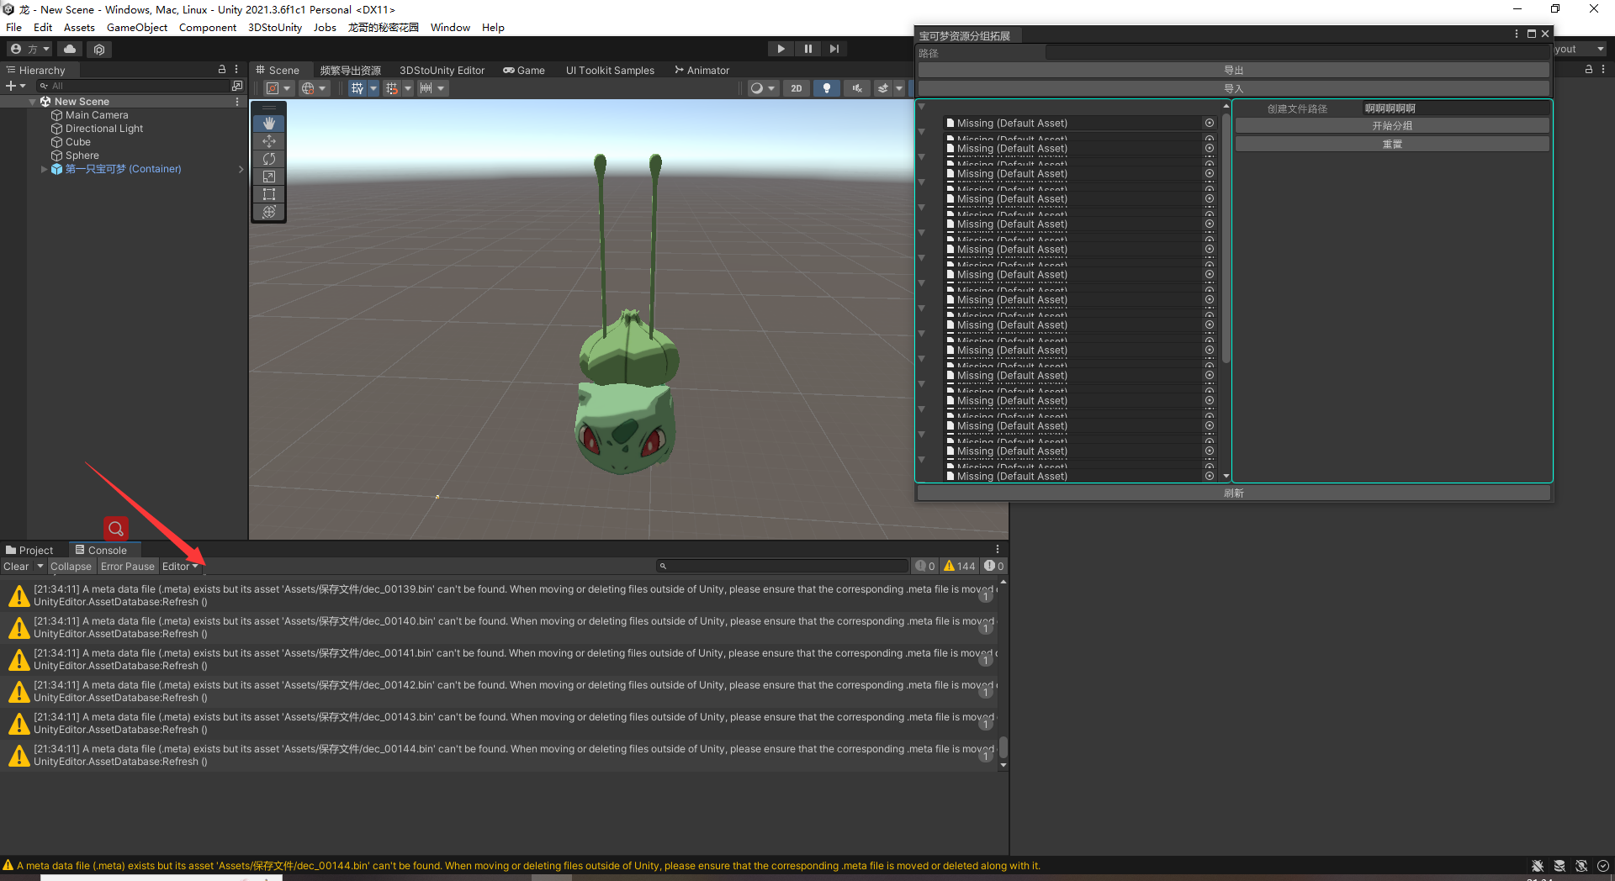Select the Scale tool
Viewport: 1615px width, 881px height.
tap(269, 177)
